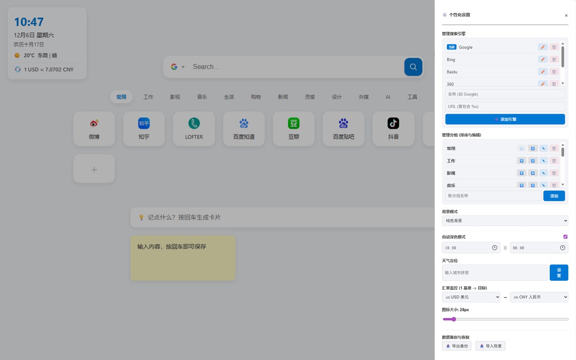
Task: Switch to the 购物 tab
Action: tap(256, 97)
